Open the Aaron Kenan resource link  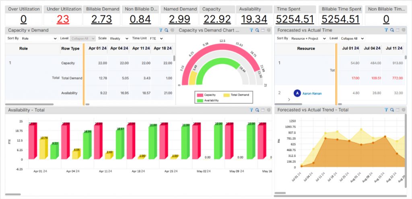[312, 93]
